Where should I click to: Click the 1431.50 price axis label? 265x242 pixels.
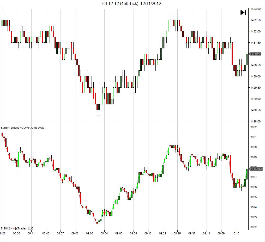click(x=255, y=43)
